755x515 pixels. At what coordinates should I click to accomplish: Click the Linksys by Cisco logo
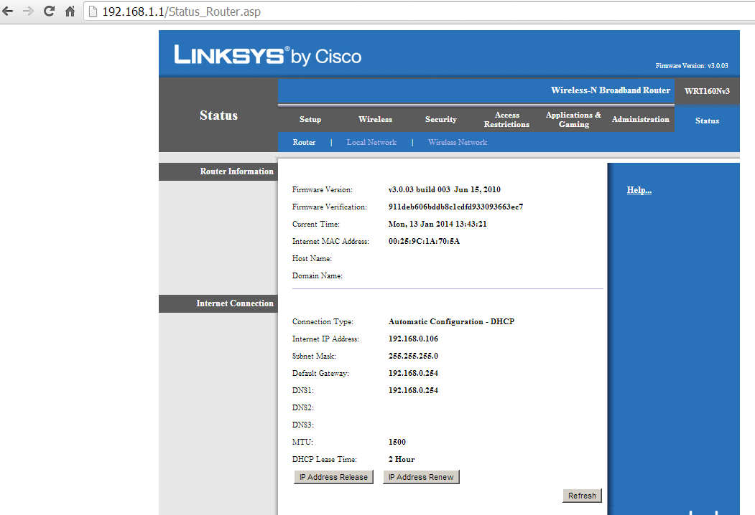[x=267, y=56]
